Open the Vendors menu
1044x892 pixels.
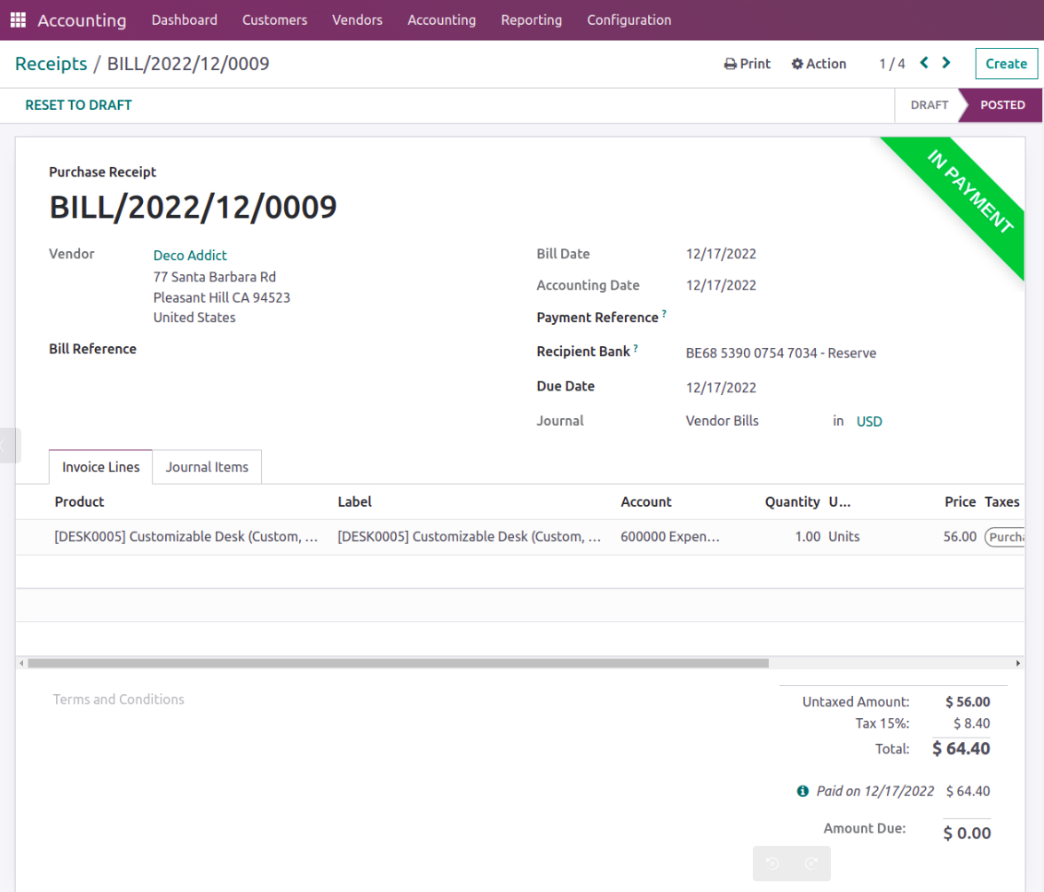point(358,20)
